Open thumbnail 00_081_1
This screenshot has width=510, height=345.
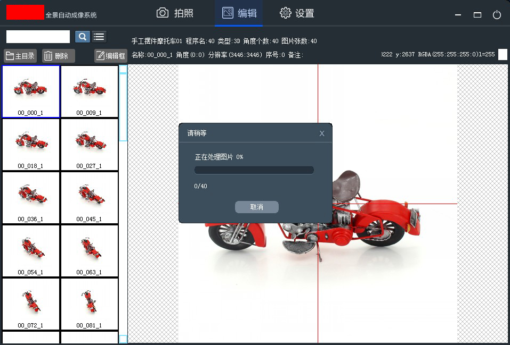pos(90,304)
